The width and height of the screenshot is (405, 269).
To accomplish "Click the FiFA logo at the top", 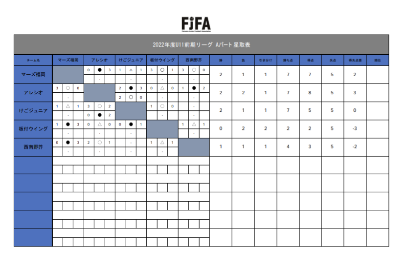I will coord(196,24).
